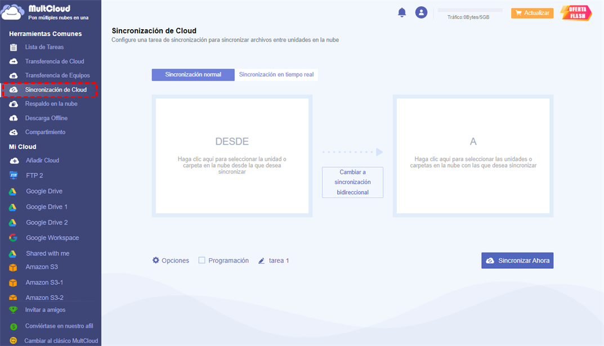The image size is (604, 346).
Task: Click the Opciones gear icon
Action: (155, 260)
